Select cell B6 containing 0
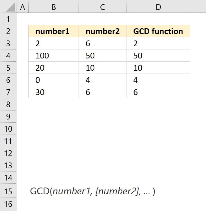The width and height of the screenshot is (206, 211). point(53,80)
